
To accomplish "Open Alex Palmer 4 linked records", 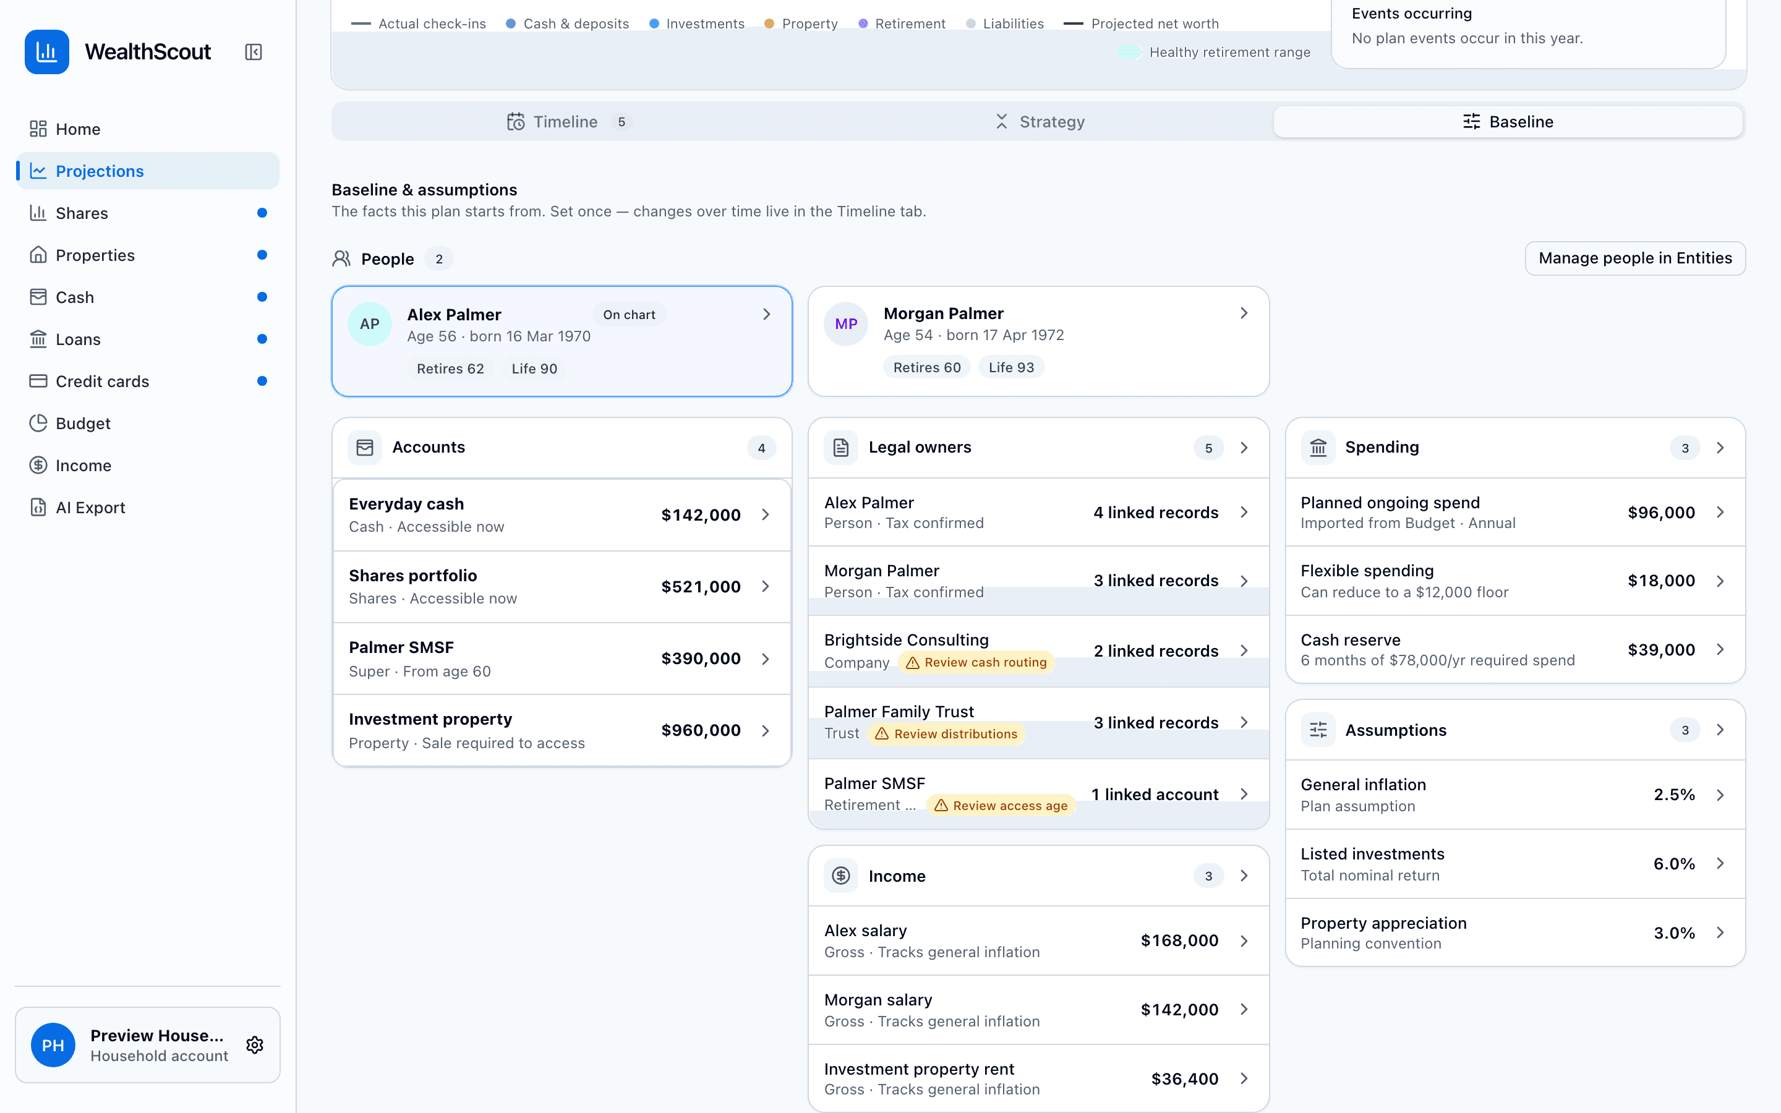I will [1038, 513].
